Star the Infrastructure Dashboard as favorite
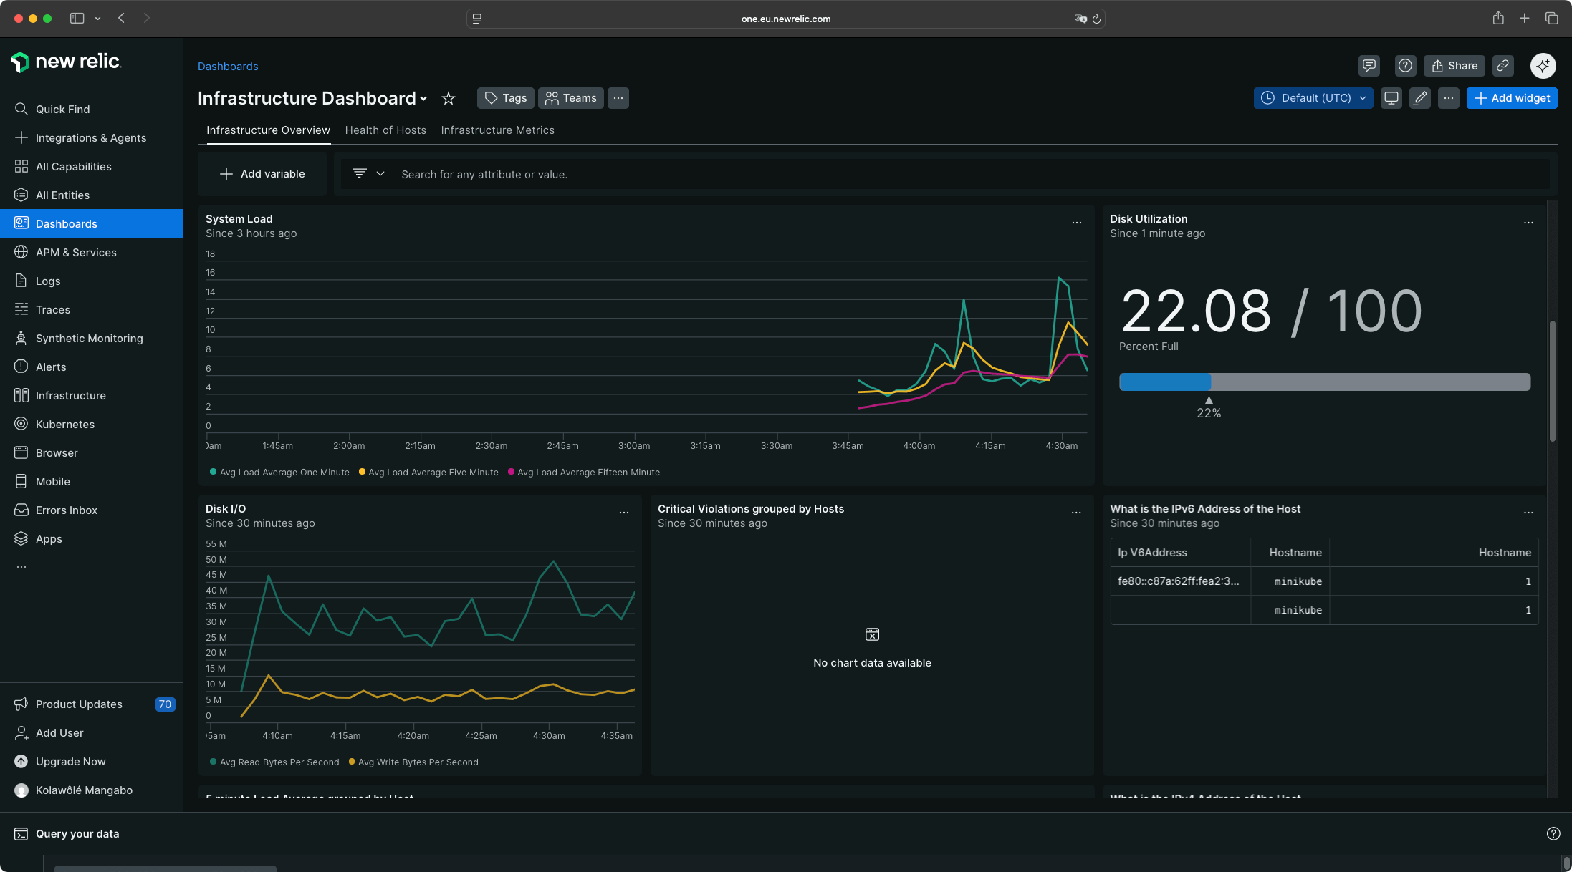This screenshot has width=1572, height=872. [448, 99]
